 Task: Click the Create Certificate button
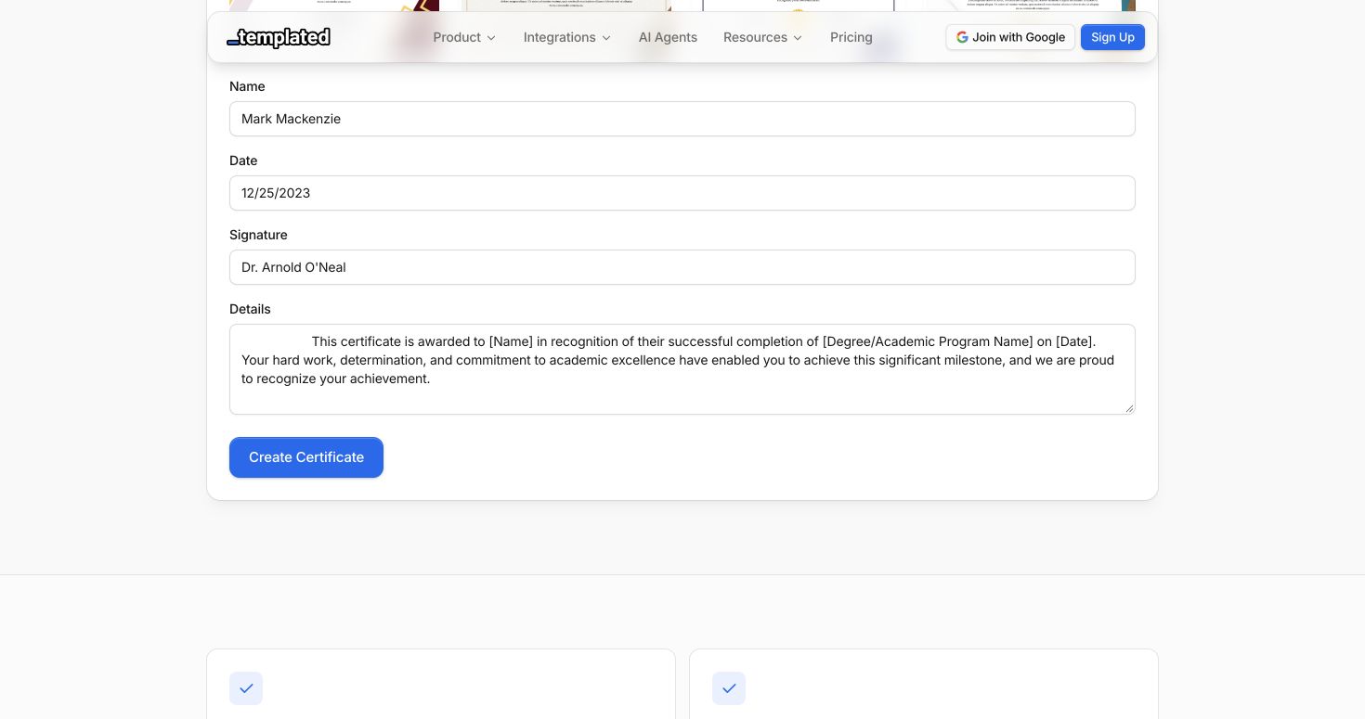point(306,457)
